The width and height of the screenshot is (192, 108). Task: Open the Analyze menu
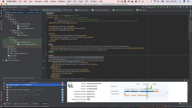click(53, 1)
